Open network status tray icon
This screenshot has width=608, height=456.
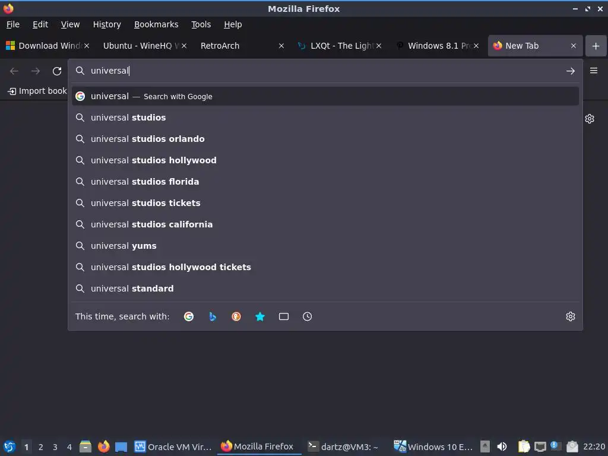(x=540, y=446)
